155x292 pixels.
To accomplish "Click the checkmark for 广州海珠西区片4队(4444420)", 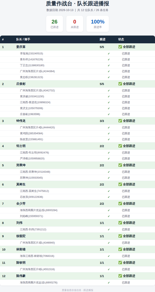I will tap(109, 128).
